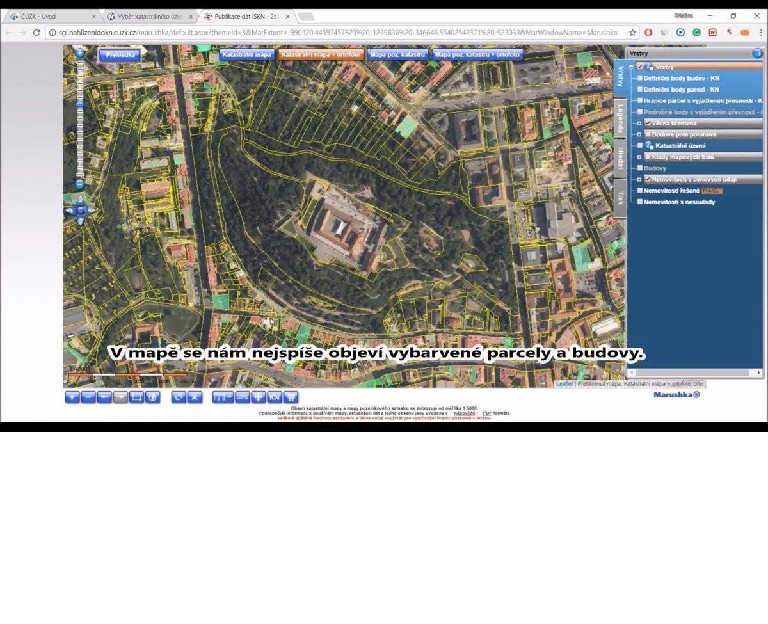
Task: Uncheck the Věcná břemena layer
Action: click(x=648, y=123)
